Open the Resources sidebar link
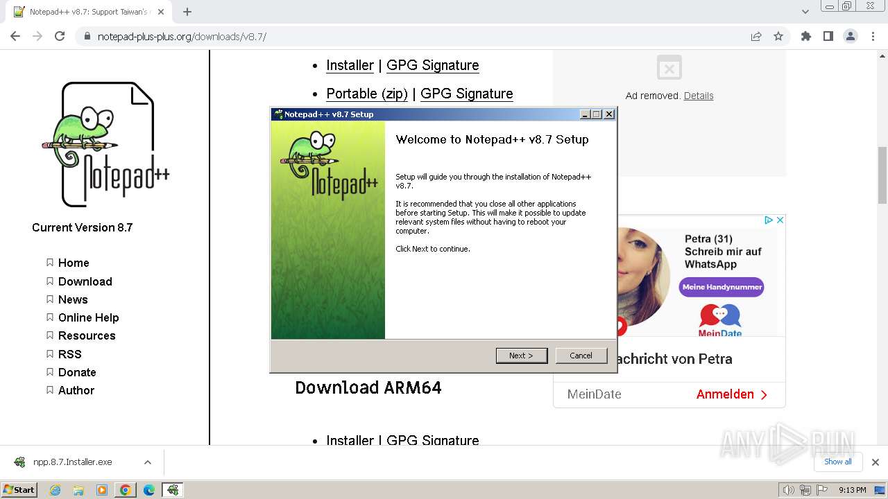Image resolution: width=888 pixels, height=499 pixels. (87, 335)
